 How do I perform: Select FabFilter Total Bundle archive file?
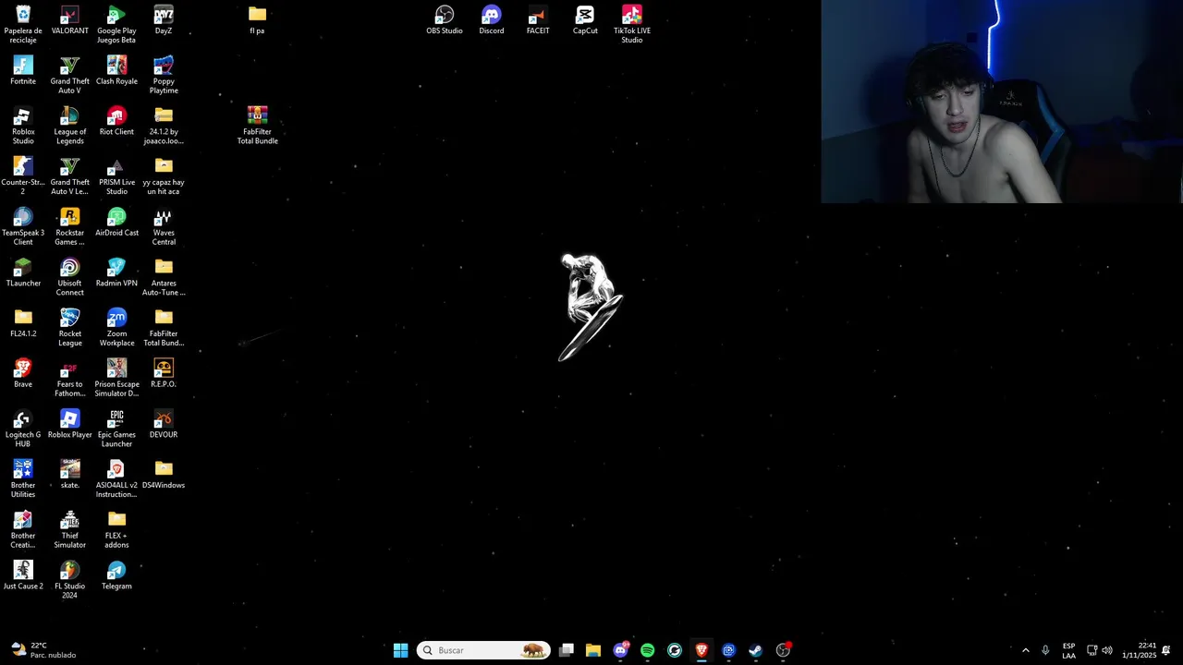258,126
